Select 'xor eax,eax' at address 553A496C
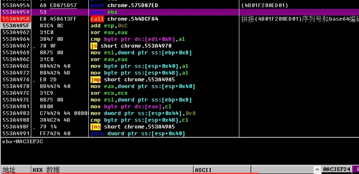Image resolution: width=359 pixels, height=174 pixels. coord(109,59)
